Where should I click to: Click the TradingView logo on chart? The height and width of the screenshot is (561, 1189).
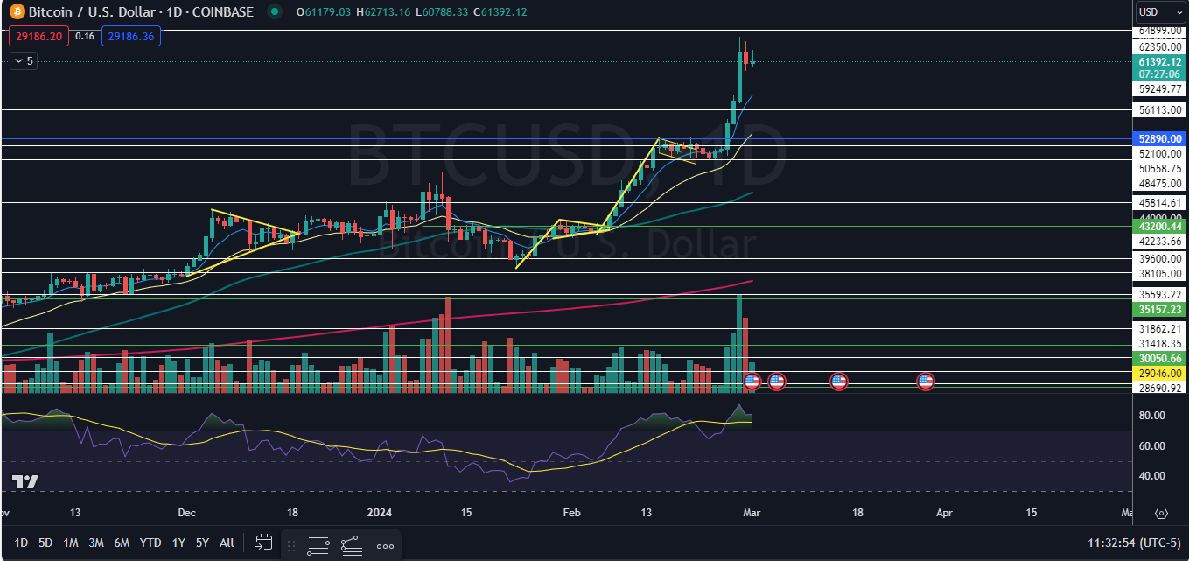coord(24,482)
